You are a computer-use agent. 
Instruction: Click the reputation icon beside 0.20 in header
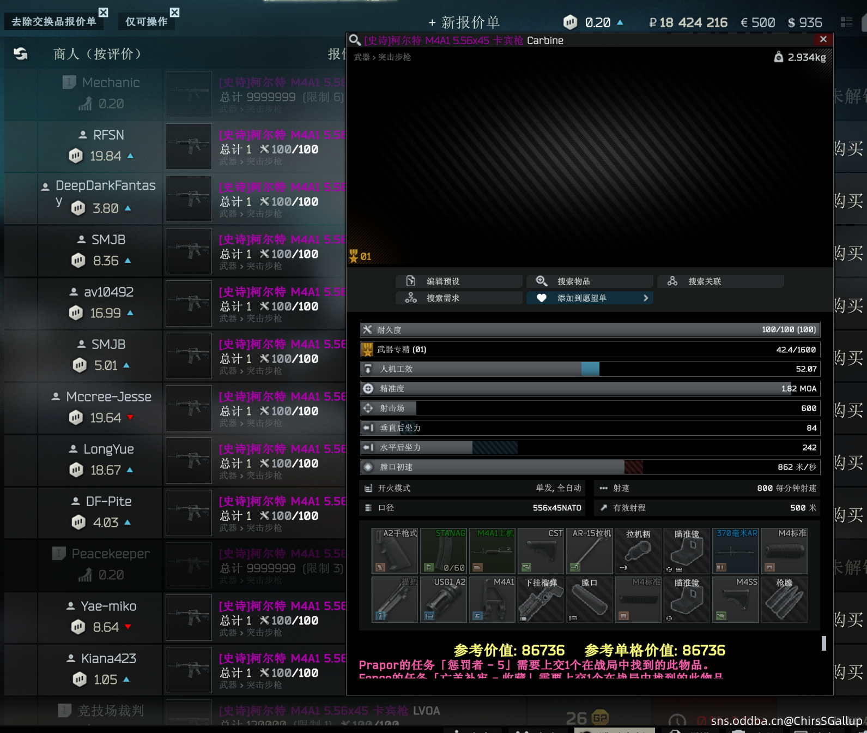(x=570, y=22)
